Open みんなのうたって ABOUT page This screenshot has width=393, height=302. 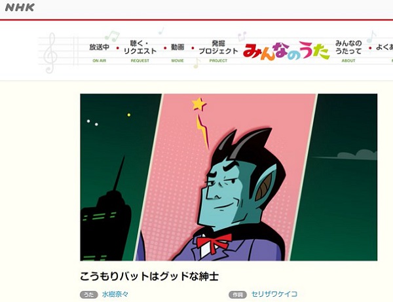(x=348, y=51)
